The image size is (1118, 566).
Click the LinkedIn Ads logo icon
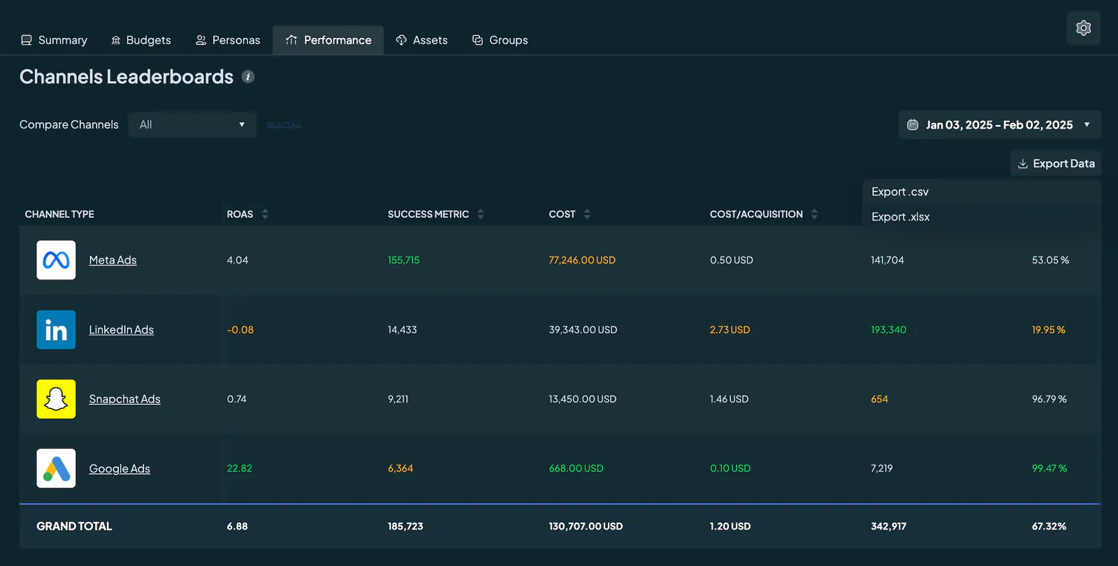[56, 330]
